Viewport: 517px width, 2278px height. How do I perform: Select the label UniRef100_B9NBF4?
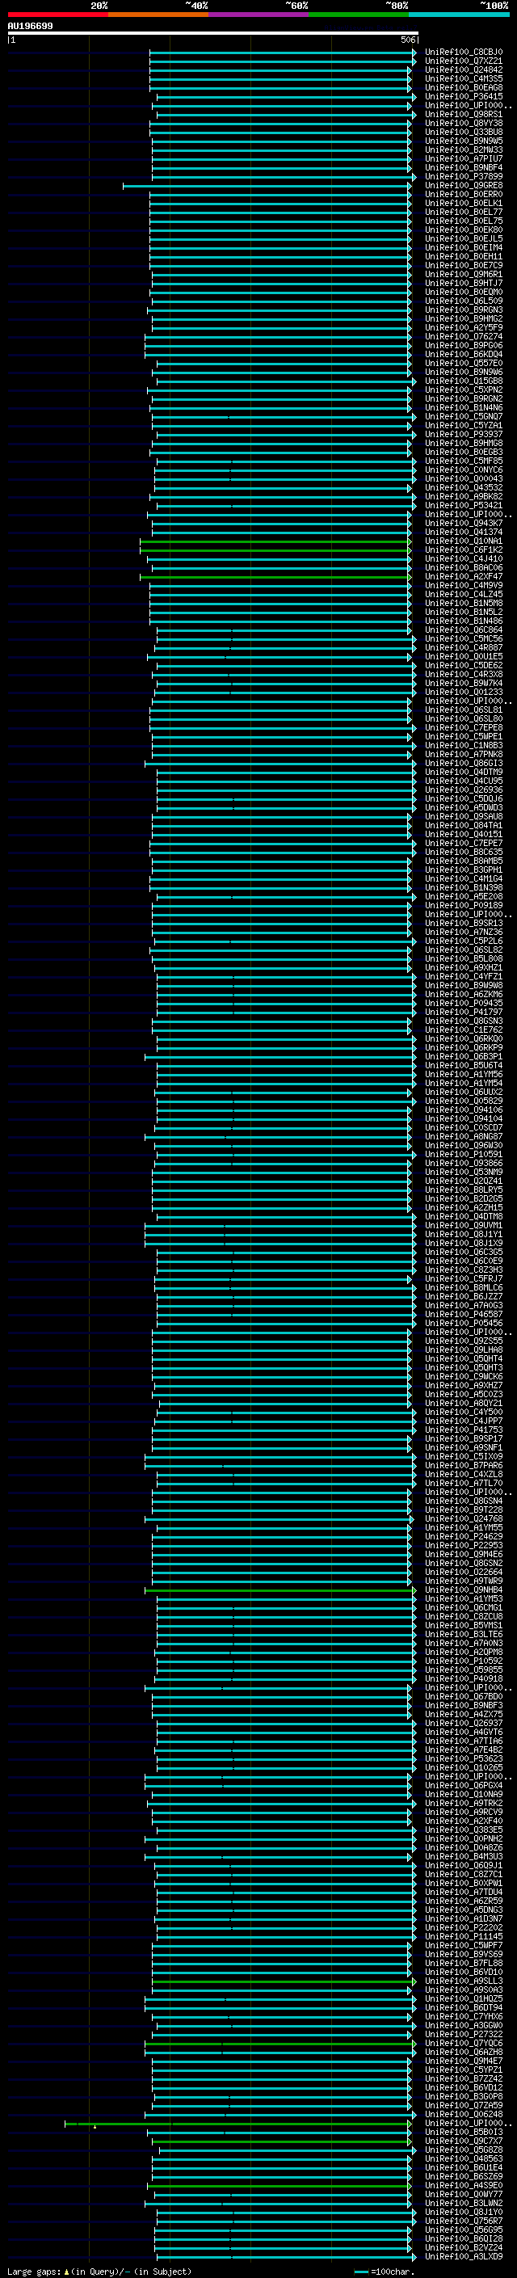pyautogui.click(x=463, y=167)
